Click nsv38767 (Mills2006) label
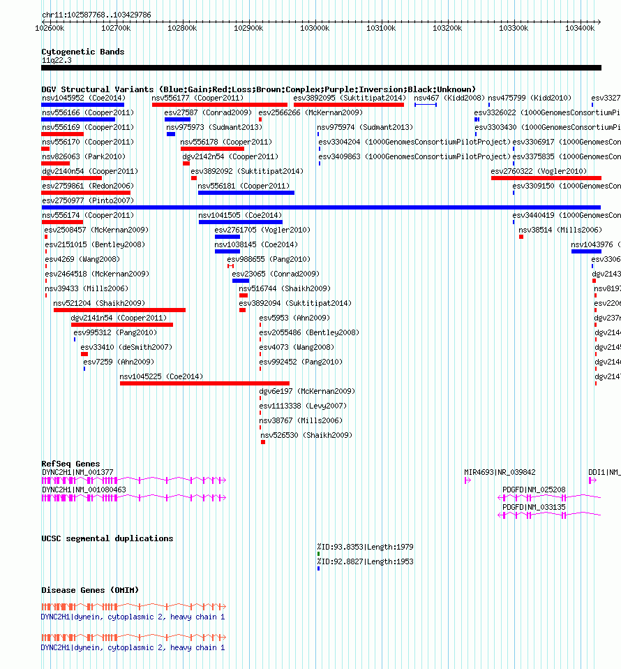This screenshot has height=669, width=621. [301, 420]
